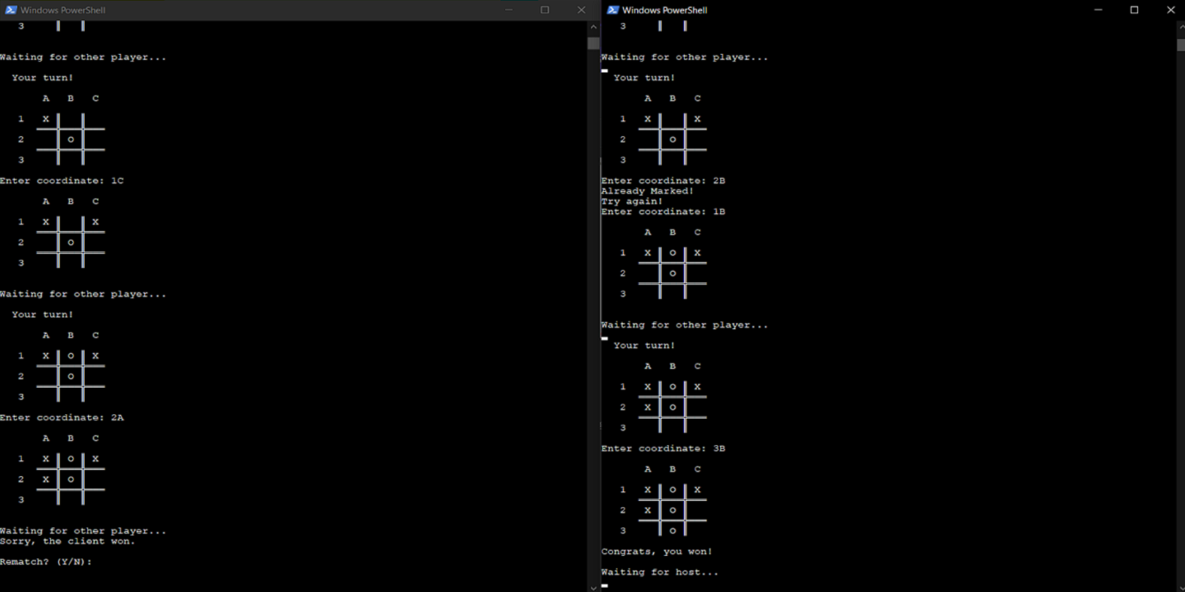Click the "Rematch? (Y/N):" prompt line
The width and height of the screenshot is (1185, 592).
tap(46, 562)
